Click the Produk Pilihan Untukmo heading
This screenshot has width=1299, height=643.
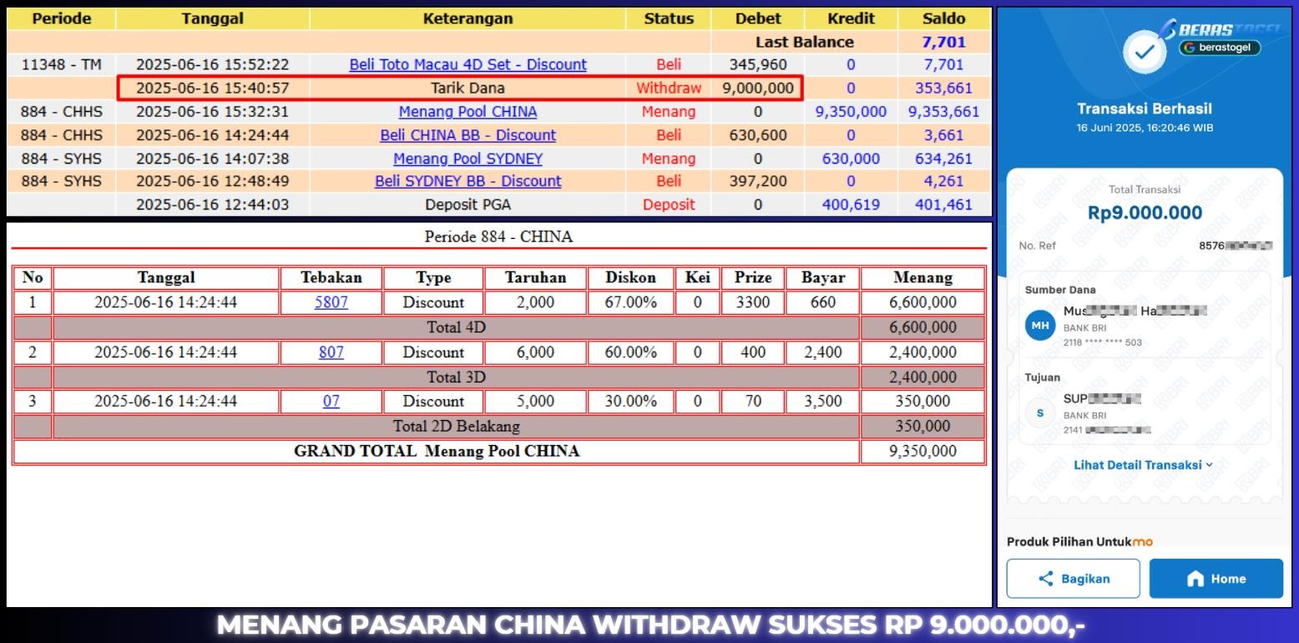click(1079, 541)
